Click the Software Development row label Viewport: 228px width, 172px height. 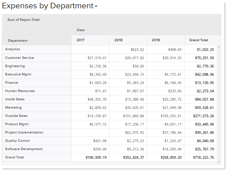pos(24,149)
